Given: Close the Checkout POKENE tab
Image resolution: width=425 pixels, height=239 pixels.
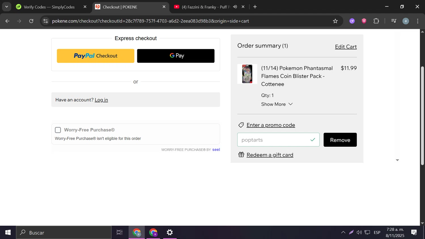Looking at the screenshot, I should pyautogui.click(x=164, y=7).
